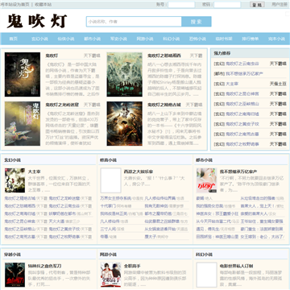The width and height of the screenshot is (290, 290).
Task: Open 鬼吹灯之巫峡棺山 in recommended sidebar
Action: coord(242,104)
